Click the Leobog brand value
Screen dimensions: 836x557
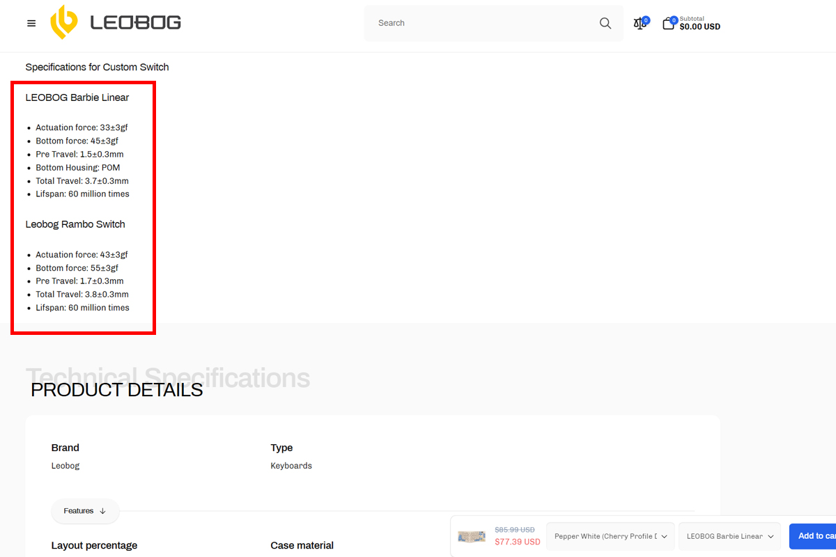[65, 466]
